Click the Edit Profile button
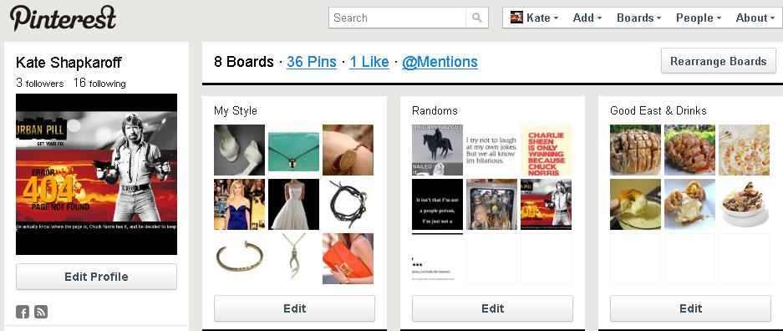The image size is (783, 331). tap(96, 277)
